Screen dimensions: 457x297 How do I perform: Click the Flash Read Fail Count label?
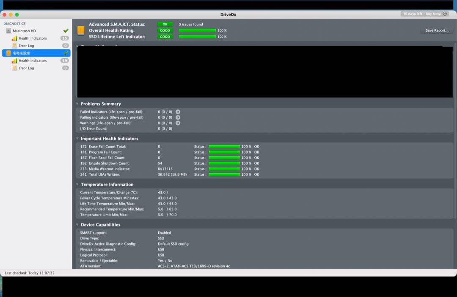pos(107,158)
